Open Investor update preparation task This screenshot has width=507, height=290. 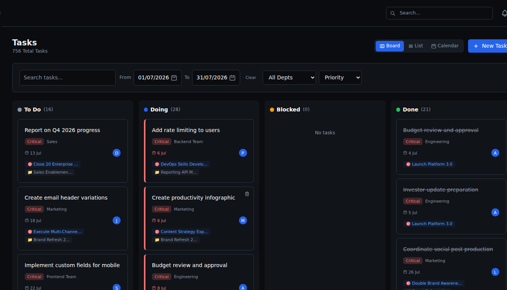click(x=441, y=190)
